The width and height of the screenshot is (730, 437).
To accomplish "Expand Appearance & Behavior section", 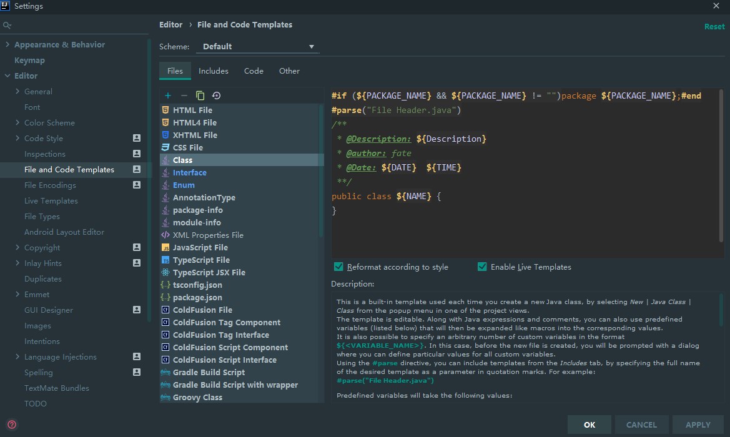I will click(7, 44).
